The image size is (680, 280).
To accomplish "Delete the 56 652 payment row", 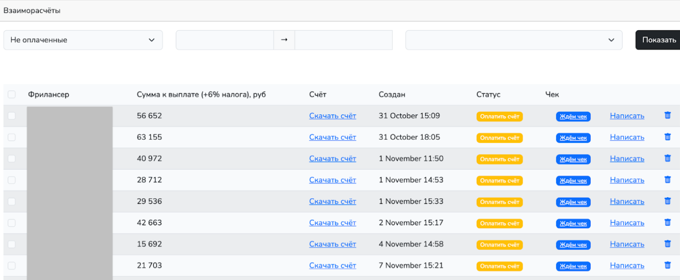I will click(x=668, y=115).
